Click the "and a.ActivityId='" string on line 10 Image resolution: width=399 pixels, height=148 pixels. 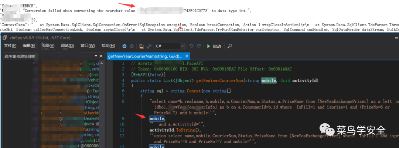click(177, 125)
